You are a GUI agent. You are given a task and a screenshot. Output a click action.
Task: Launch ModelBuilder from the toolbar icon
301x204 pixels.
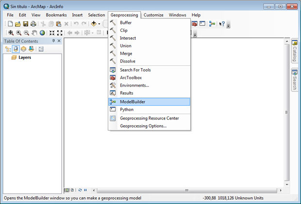pos(212,24)
